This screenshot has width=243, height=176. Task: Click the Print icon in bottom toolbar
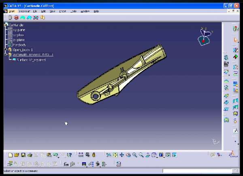[30, 155]
